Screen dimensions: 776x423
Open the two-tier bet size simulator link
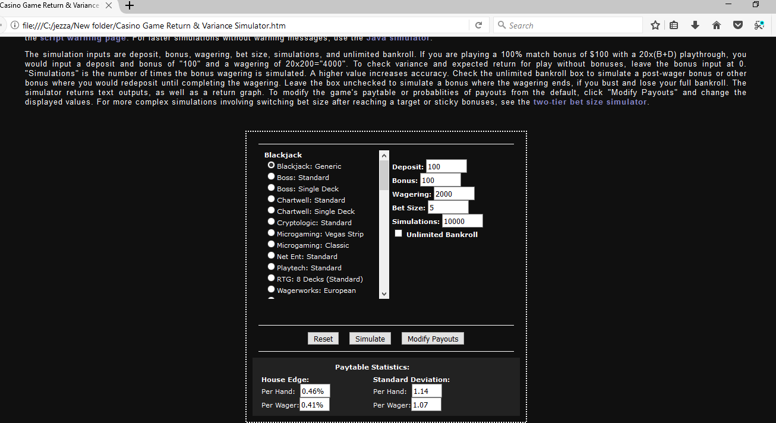pyautogui.click(x=589, y=102)
